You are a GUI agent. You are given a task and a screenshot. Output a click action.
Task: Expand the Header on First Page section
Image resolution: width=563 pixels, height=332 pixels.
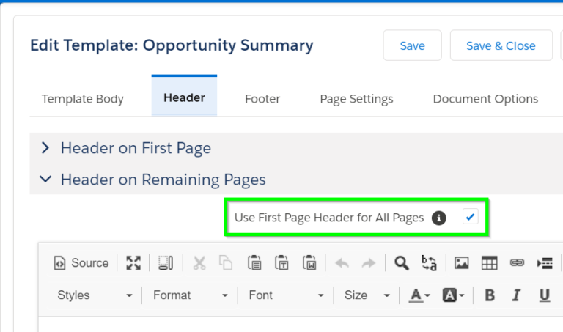[136, 148]
